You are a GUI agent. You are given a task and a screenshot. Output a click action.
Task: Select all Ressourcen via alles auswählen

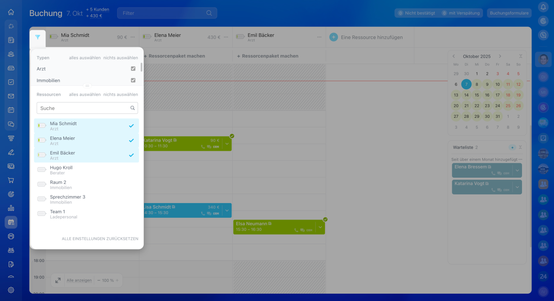click(85, 94)
